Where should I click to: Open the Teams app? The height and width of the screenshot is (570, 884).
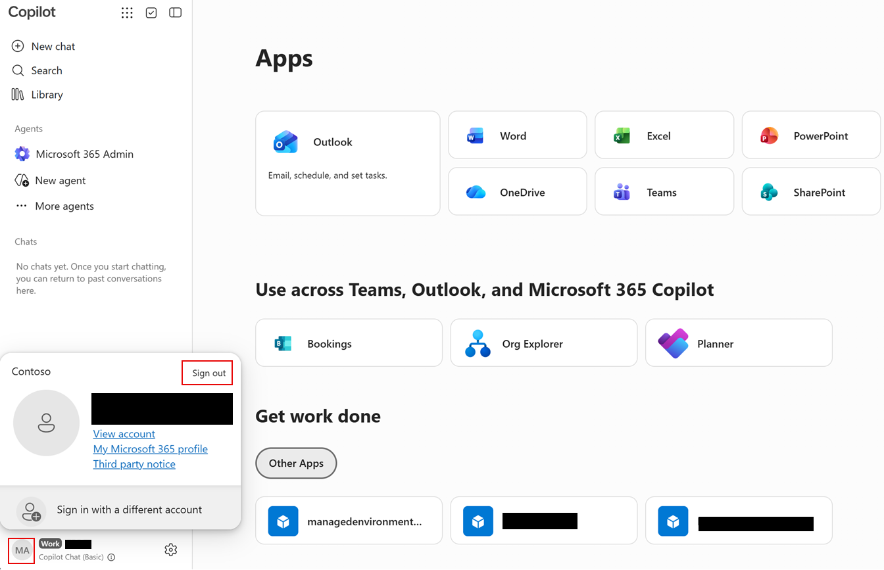coord(664,191)
